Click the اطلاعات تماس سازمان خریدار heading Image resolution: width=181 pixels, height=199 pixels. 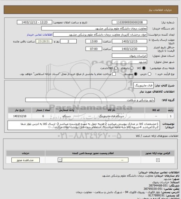pos(159,172)
